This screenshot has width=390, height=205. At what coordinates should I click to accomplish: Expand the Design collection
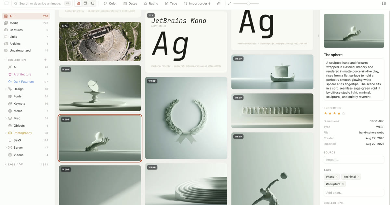pos(6,89)
